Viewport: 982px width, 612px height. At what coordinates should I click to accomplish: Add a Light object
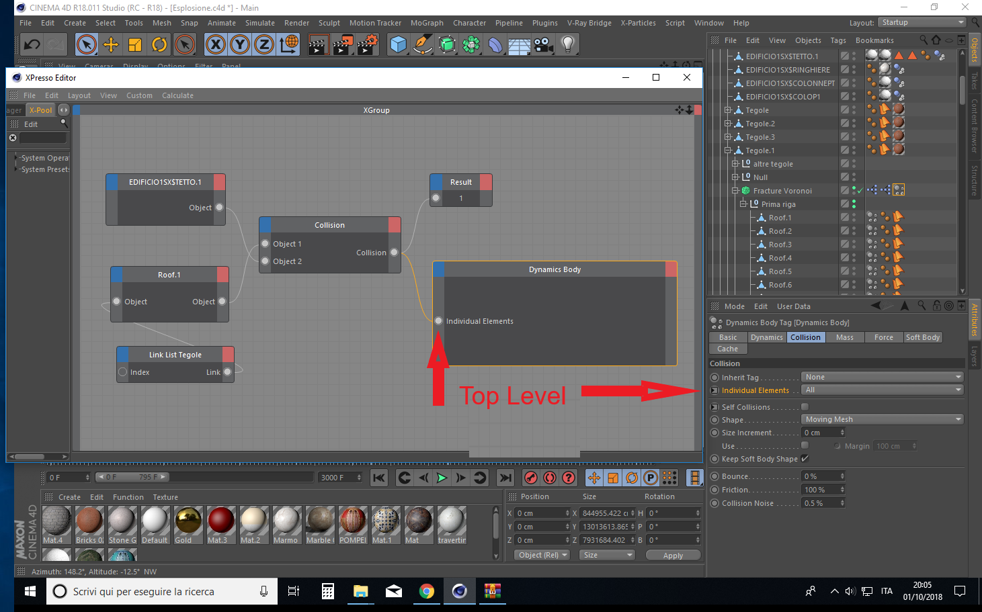click(x=568, y=45)
